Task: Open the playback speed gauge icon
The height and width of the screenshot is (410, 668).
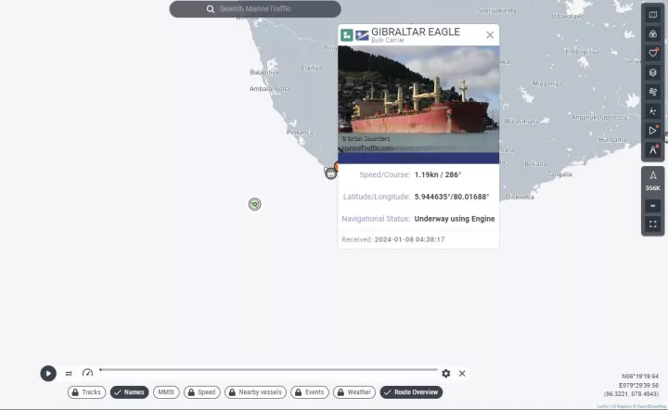Action: (87, 374)
